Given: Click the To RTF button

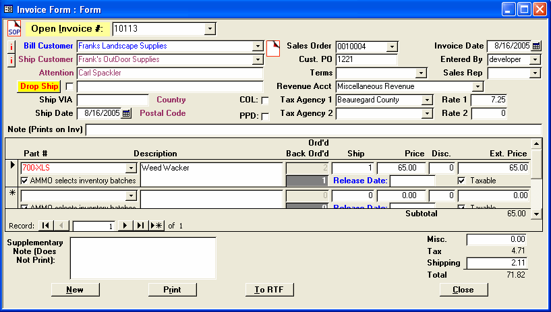Looking at the screenshot, I should click(x=268, y=290).
